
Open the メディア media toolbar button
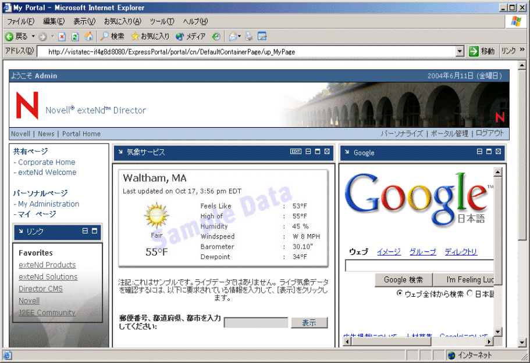191,37
